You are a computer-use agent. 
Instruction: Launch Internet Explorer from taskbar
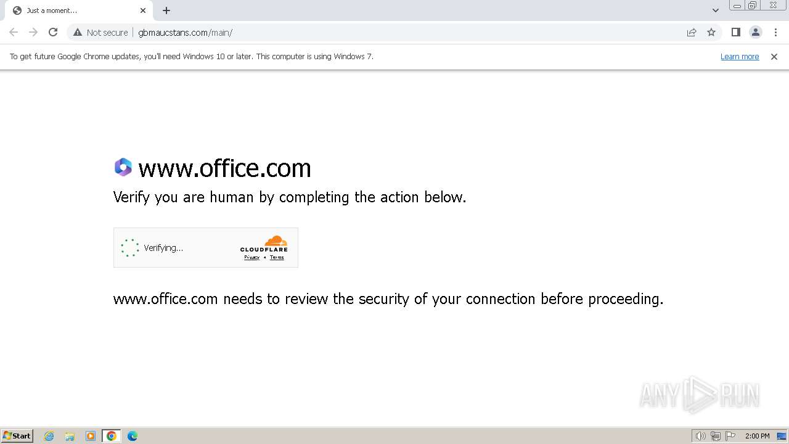click(49, 436)
